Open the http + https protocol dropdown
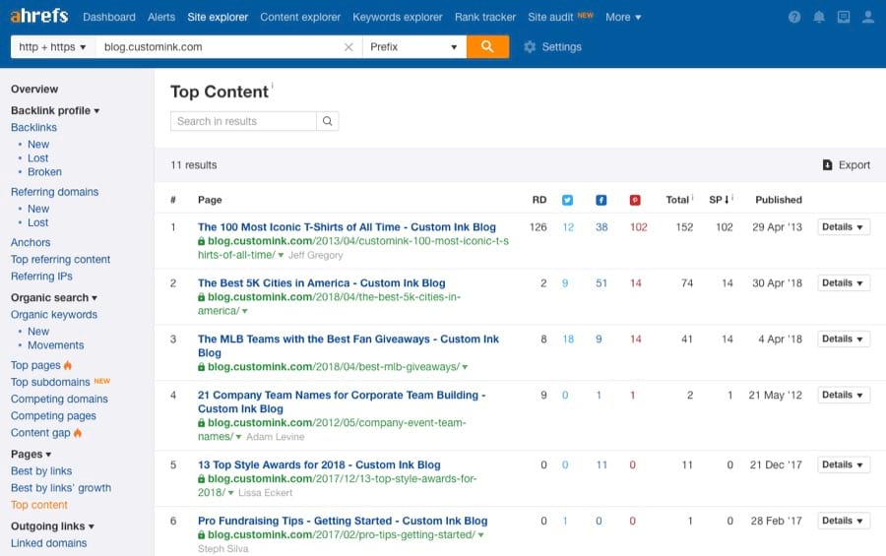The image size is (886, 556). (53, 47)
